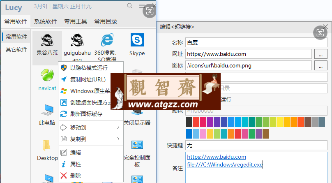Image resolution: width=332 pixels, height=183 pixels.
Task: Pick the light sky-blue swatch in second row
Action: click(196, 134)
